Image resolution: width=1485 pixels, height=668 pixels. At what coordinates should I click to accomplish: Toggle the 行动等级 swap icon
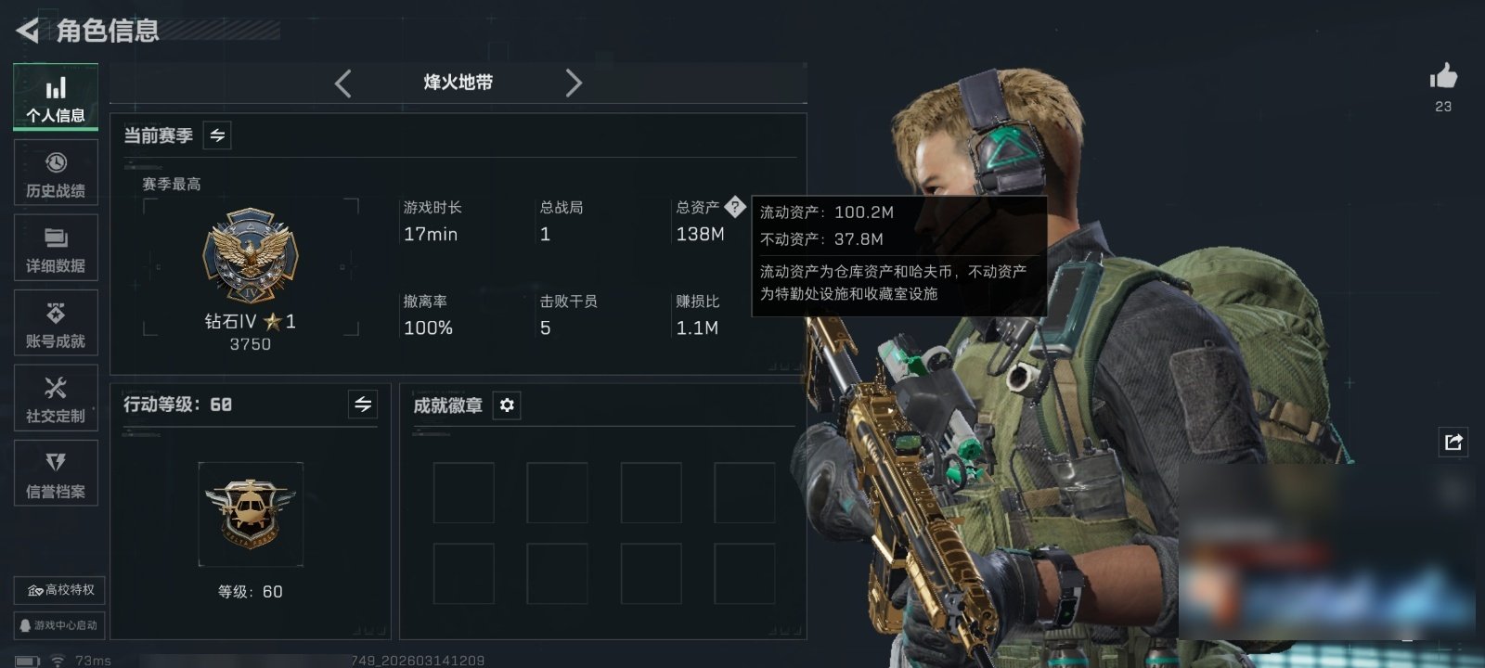(x=363, y=405)
